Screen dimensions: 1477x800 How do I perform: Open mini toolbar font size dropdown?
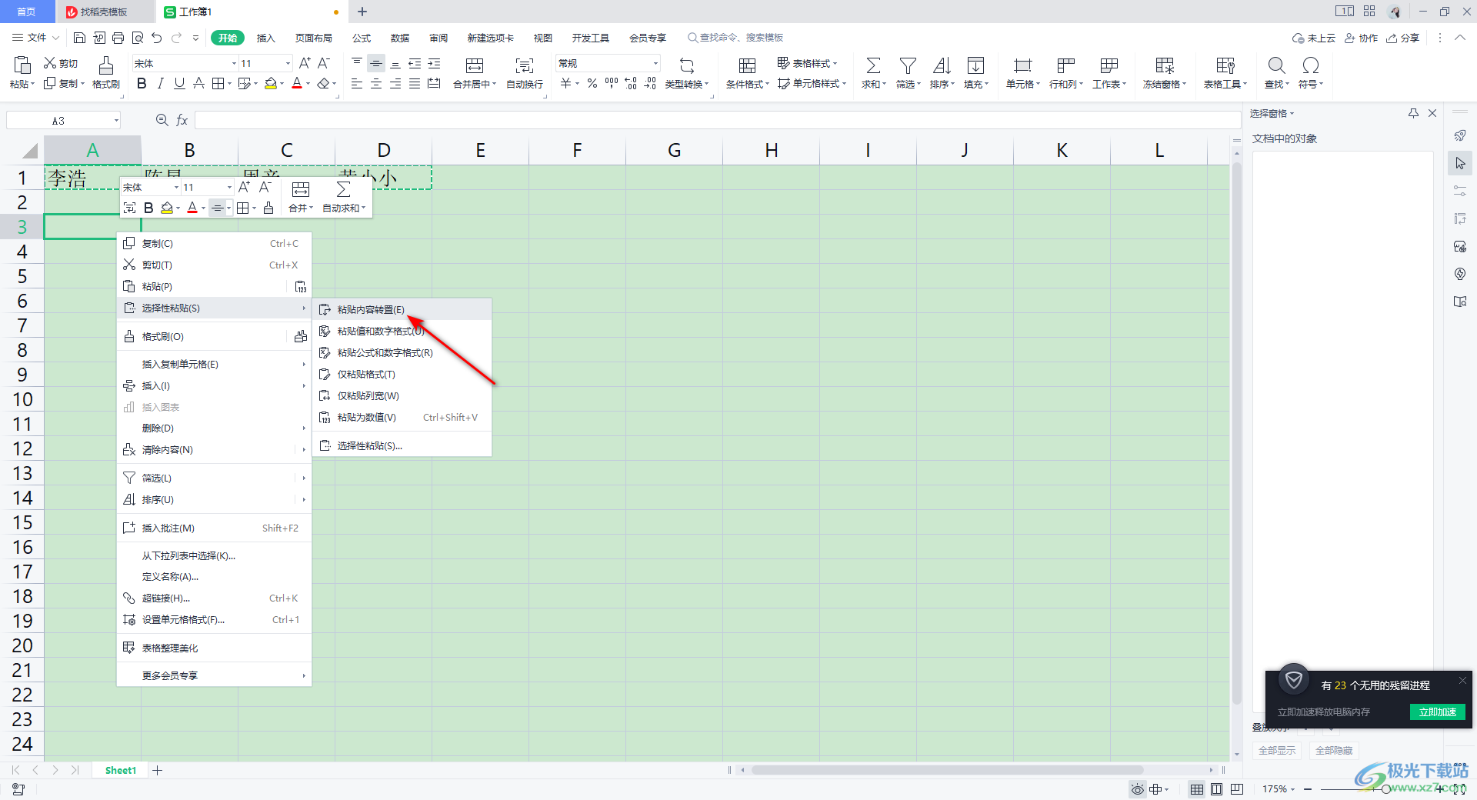point(229,187)
